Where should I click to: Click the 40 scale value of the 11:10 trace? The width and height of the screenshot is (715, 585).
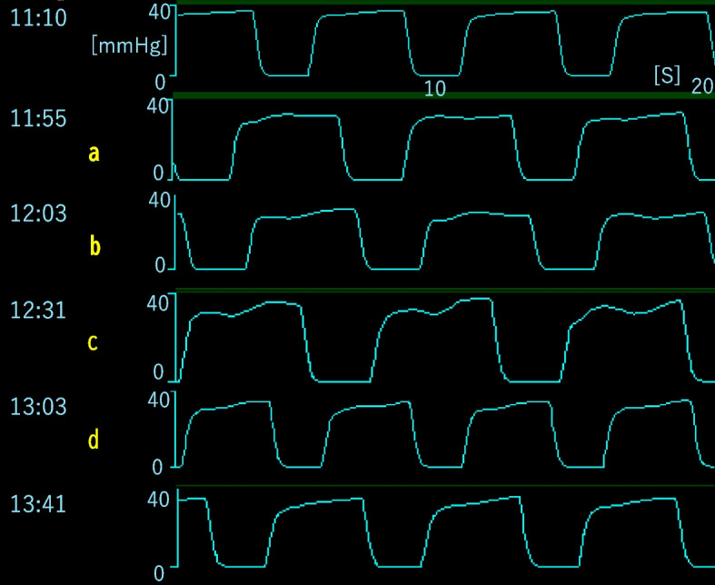159,13
